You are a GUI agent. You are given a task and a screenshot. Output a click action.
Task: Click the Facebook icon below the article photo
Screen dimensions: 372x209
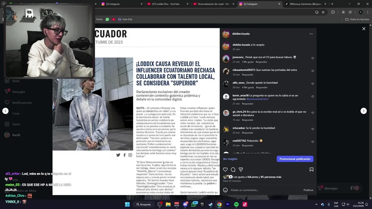(124, 155)
